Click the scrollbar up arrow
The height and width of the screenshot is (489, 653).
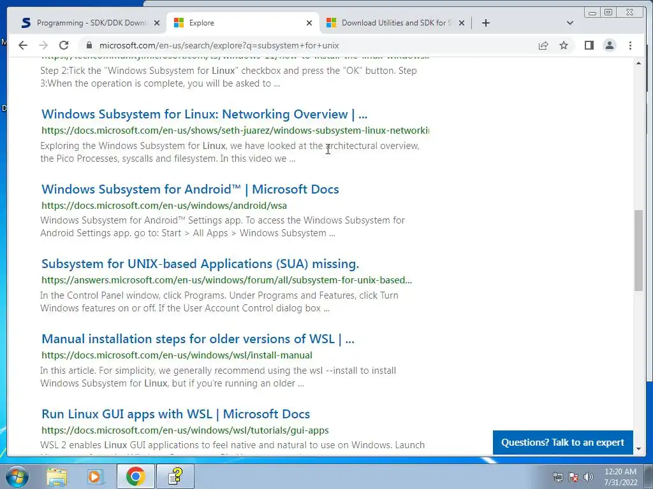pos(638,63)
